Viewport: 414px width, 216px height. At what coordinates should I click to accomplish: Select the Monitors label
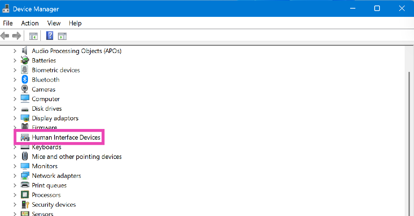click(x=45, y=166)
